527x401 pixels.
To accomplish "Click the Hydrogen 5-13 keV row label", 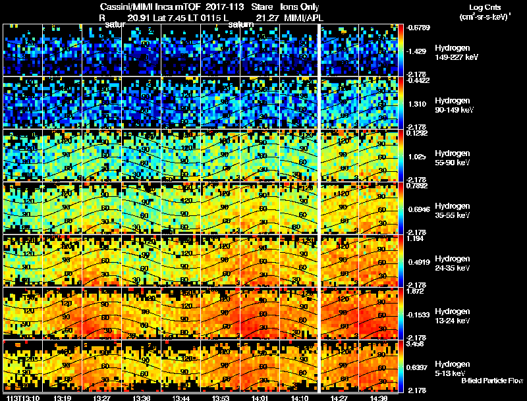I will pos(453,369).
